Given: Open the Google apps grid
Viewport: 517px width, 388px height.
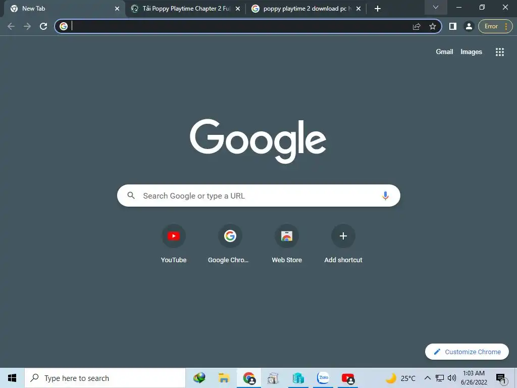Looking at the screenshot, I should click(x=500, y=52).
